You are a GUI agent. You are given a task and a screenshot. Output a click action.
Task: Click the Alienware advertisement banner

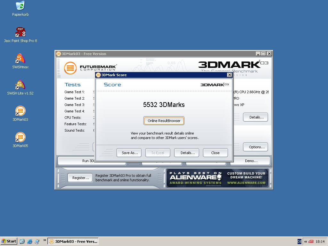217,178
